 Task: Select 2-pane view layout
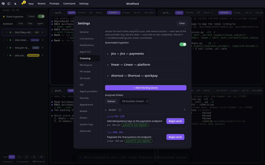tap(26, 157)
